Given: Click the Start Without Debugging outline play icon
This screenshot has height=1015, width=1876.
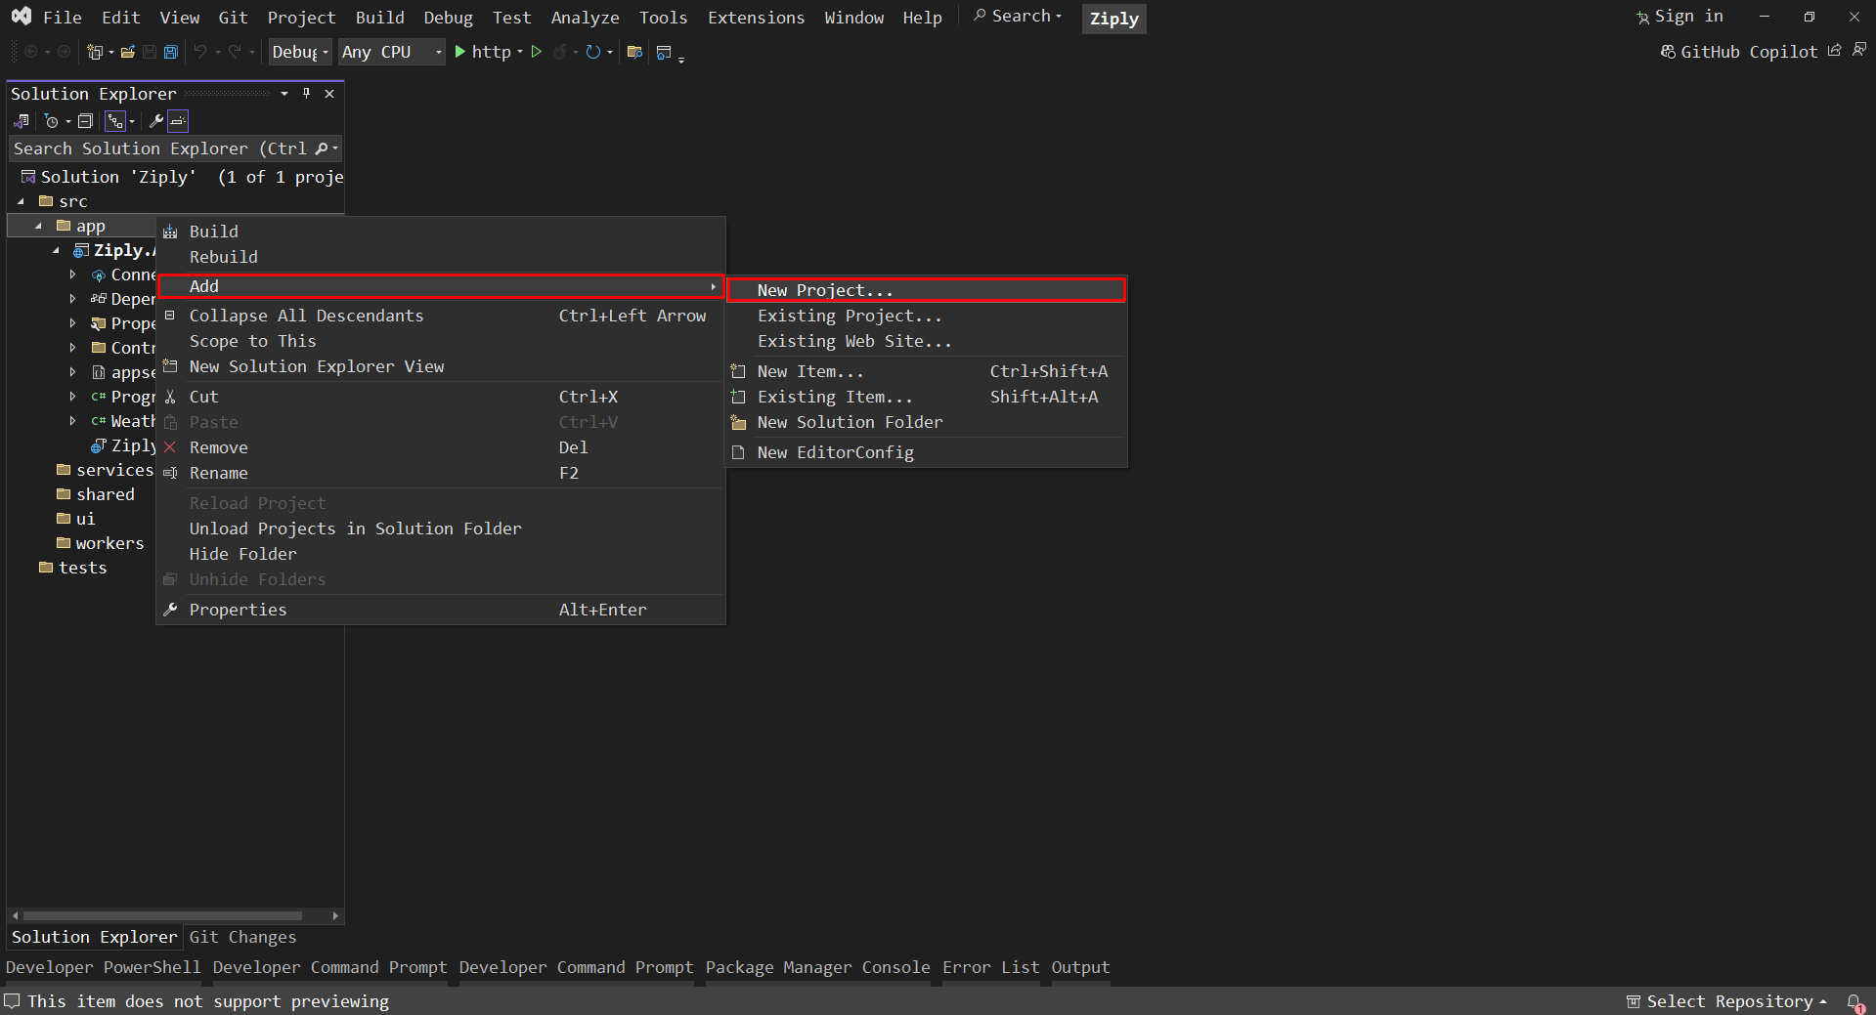Looking at the screenshot, I should coord(536,52).
